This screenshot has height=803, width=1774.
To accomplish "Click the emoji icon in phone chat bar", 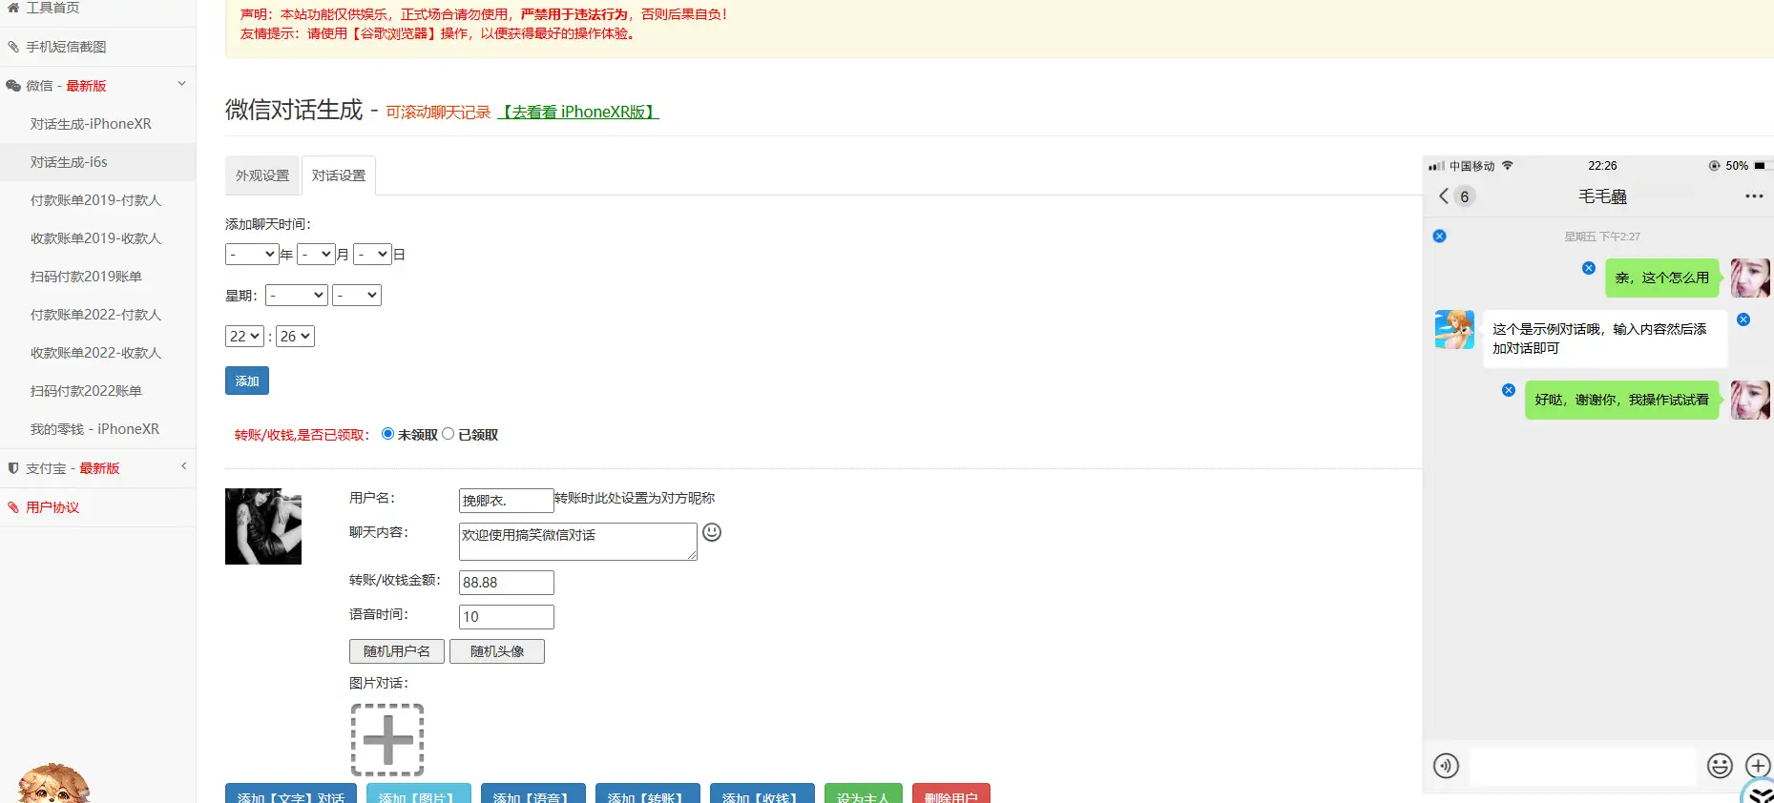I will pos(1720,766).
